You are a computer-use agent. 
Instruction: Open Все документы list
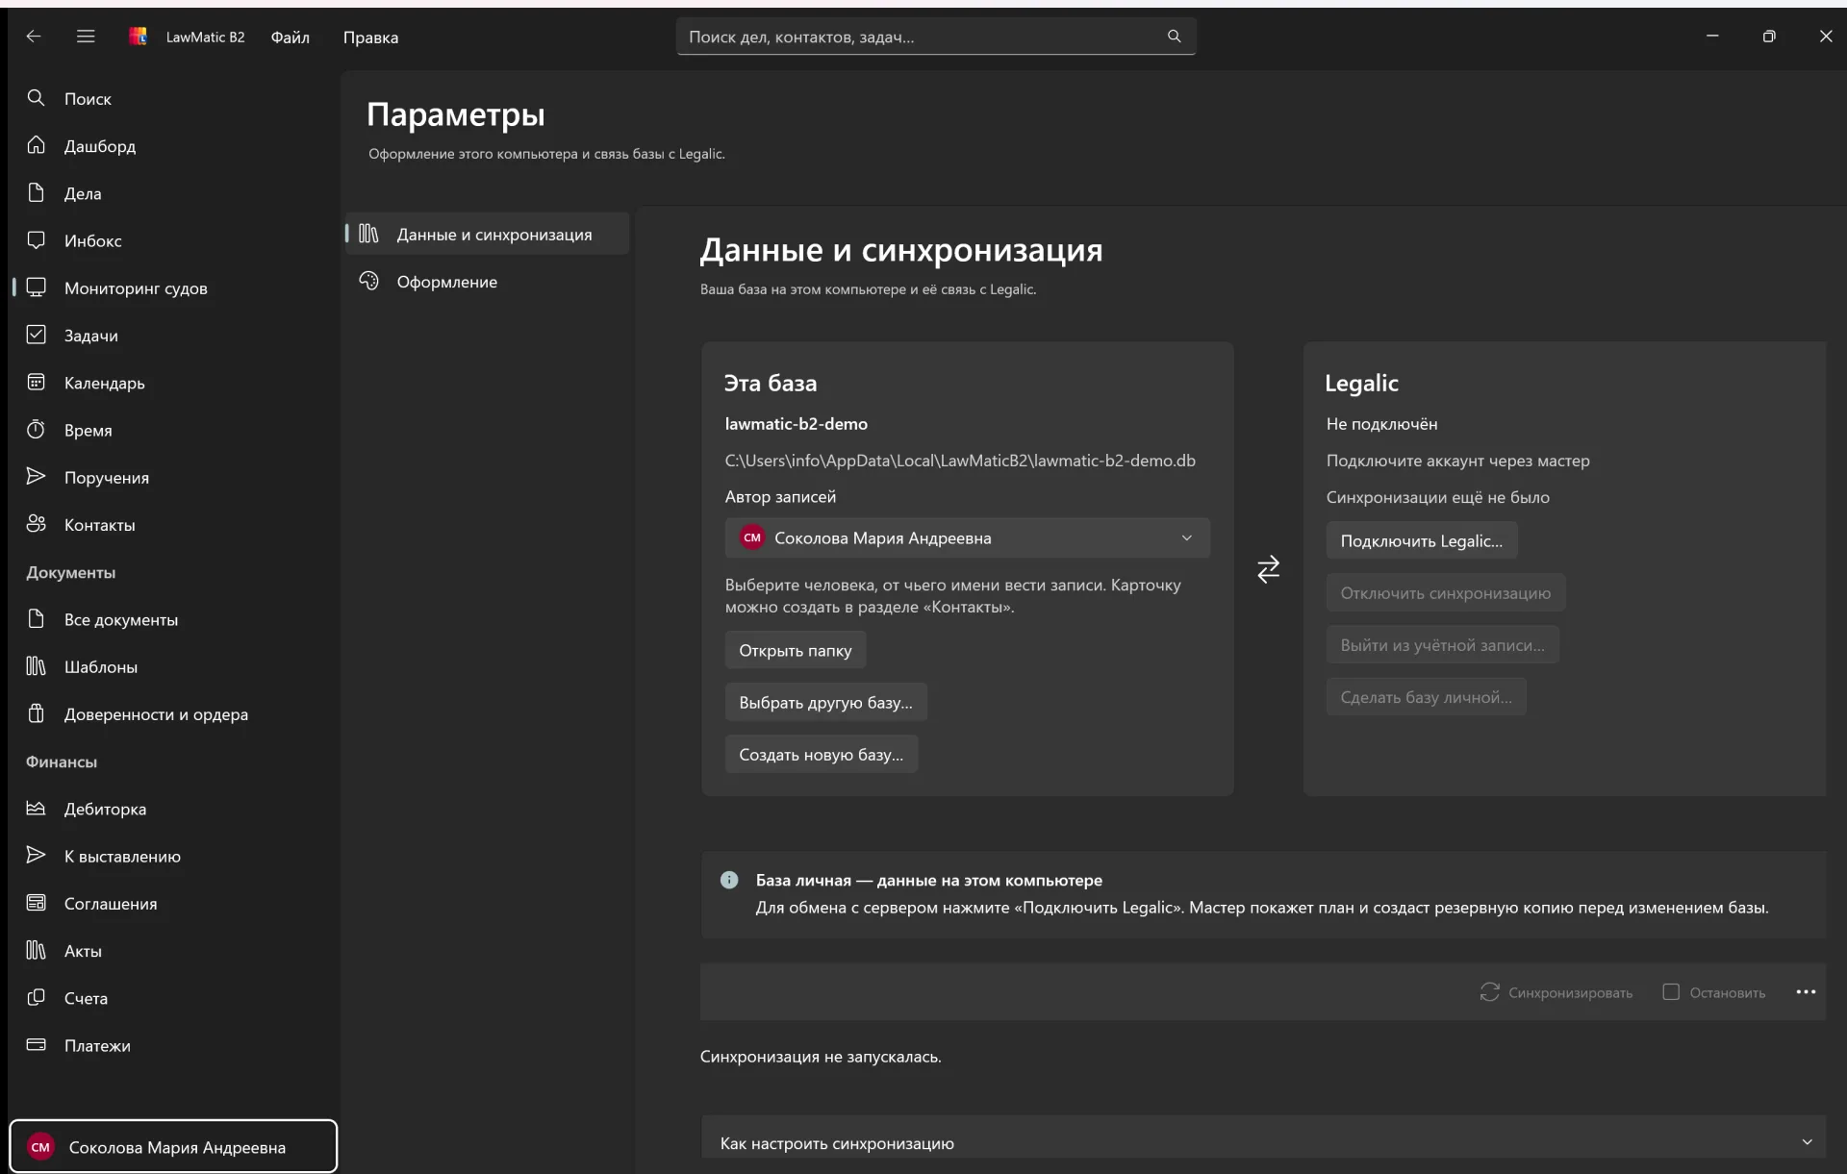tap(173, 619)
